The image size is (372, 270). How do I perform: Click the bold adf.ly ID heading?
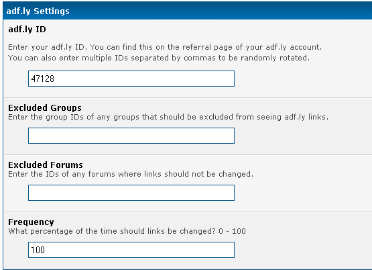(27, 30)
